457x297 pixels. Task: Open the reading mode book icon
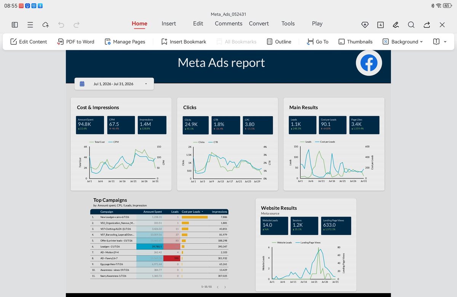tap(436, 42)
